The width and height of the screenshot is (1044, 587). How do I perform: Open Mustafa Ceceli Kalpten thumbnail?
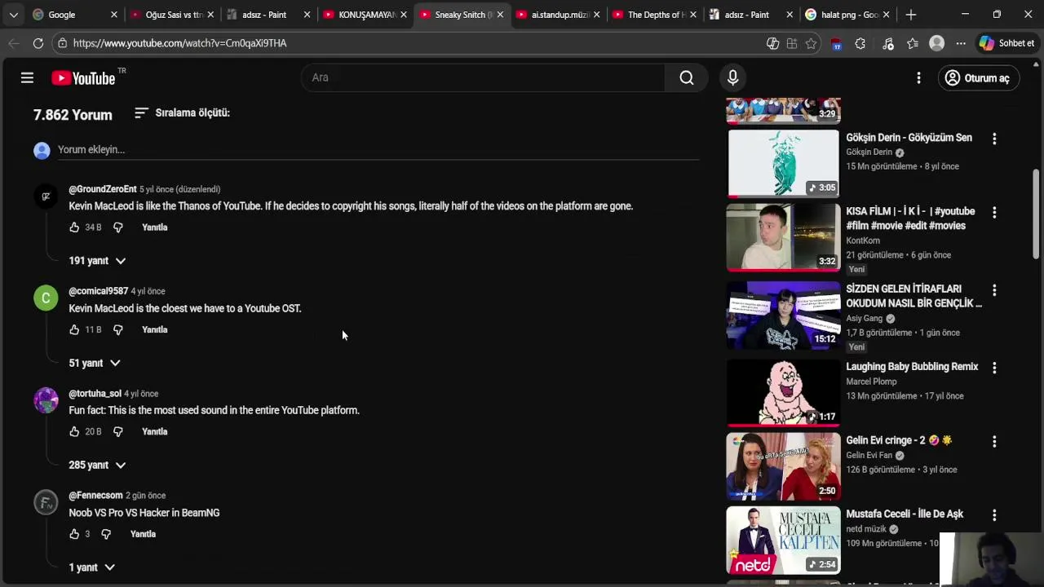783,540
